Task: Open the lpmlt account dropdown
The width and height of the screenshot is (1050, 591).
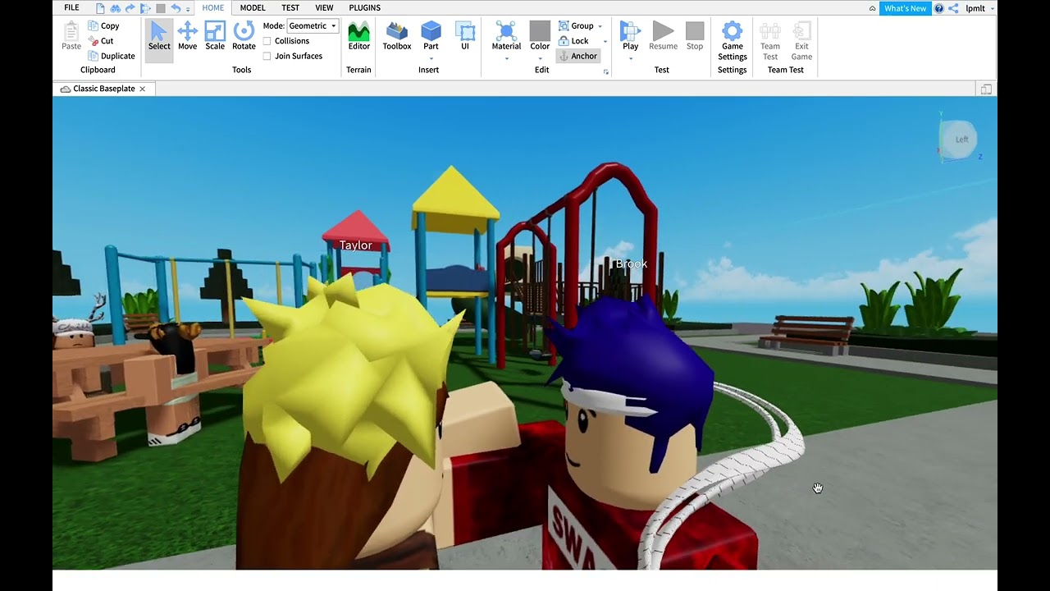Action: pyautogui.click(x=980, y=8)
